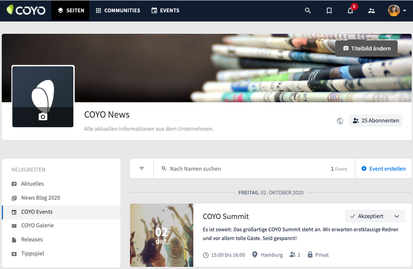Open the Communities menu

click(x=118, y=11)
